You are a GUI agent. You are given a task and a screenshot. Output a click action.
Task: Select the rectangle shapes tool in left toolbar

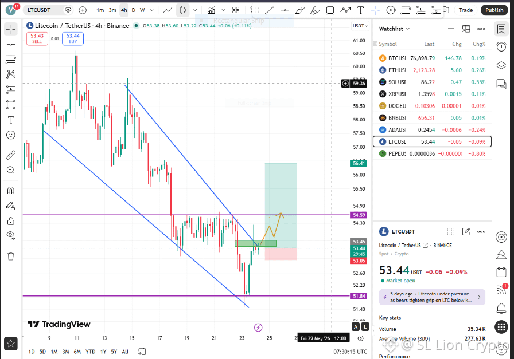[x=11, y=105]
